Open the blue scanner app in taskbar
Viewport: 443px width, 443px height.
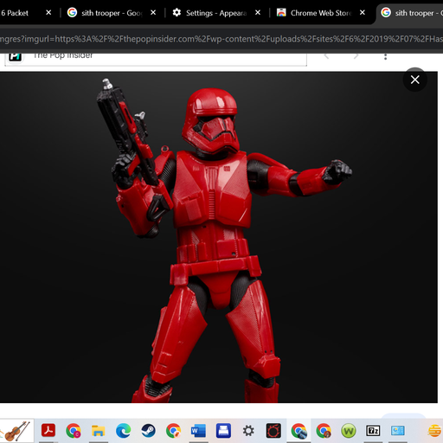point(223,431)
